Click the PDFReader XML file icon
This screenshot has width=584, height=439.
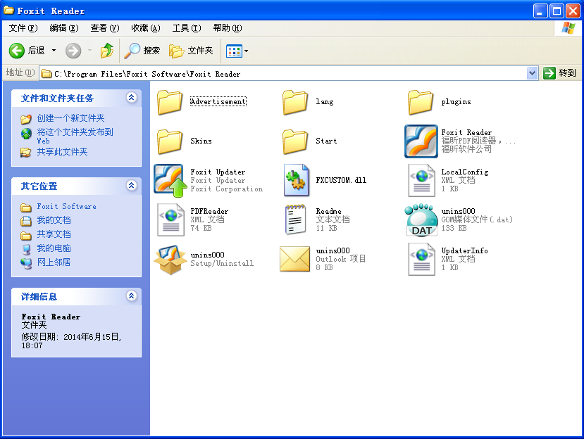point(169,220)
